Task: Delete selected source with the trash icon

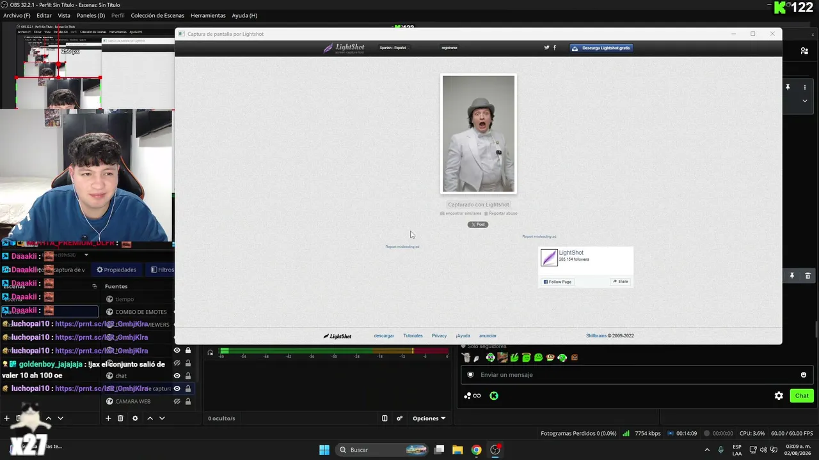Action: point(120,418)
